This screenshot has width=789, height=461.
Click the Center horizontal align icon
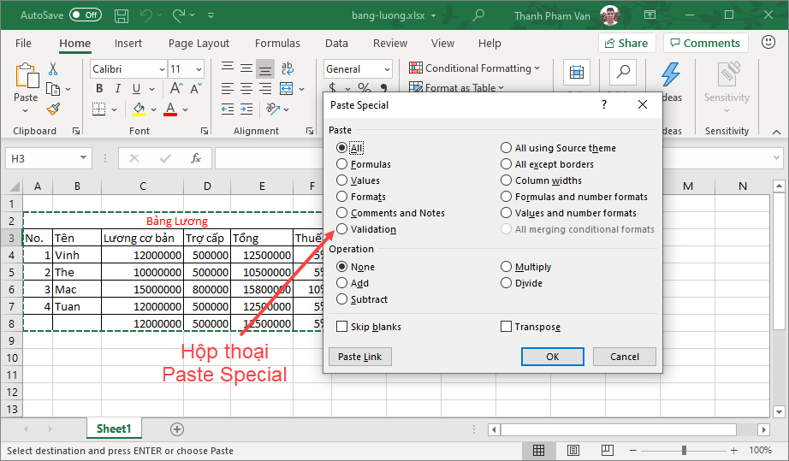[x=246, y=89]
